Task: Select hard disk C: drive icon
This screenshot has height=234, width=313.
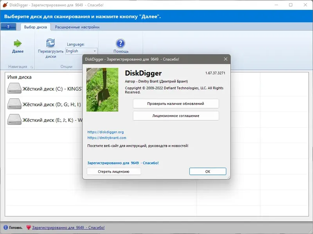Action: click(x=14, y=88)
